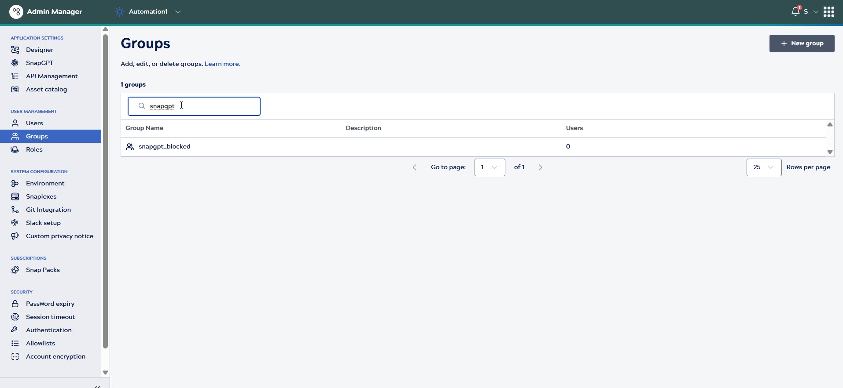Viewport: 843px width, 388px height.
Task: Open the Go to page dropdown
Action: click(490, 167)
